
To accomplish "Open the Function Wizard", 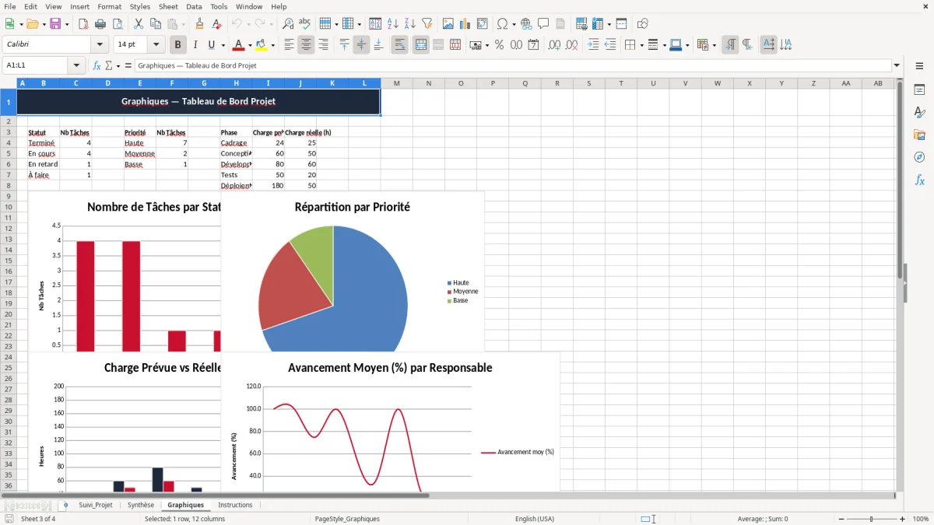I will (97, 66).
